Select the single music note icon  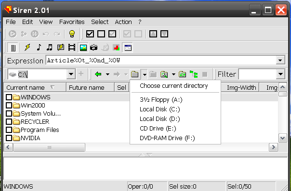pos(39,48)
